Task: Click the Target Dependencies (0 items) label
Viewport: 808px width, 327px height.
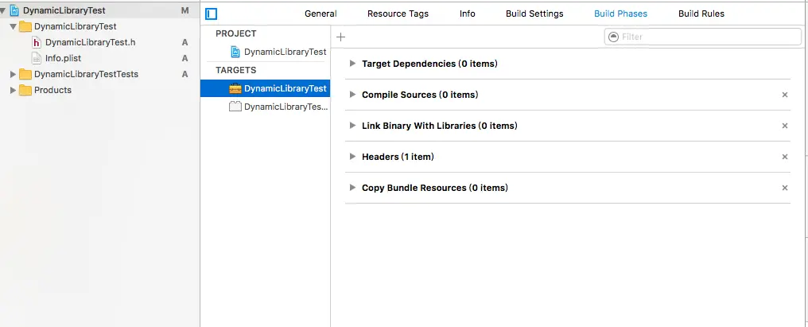Action: coord(429,64)
